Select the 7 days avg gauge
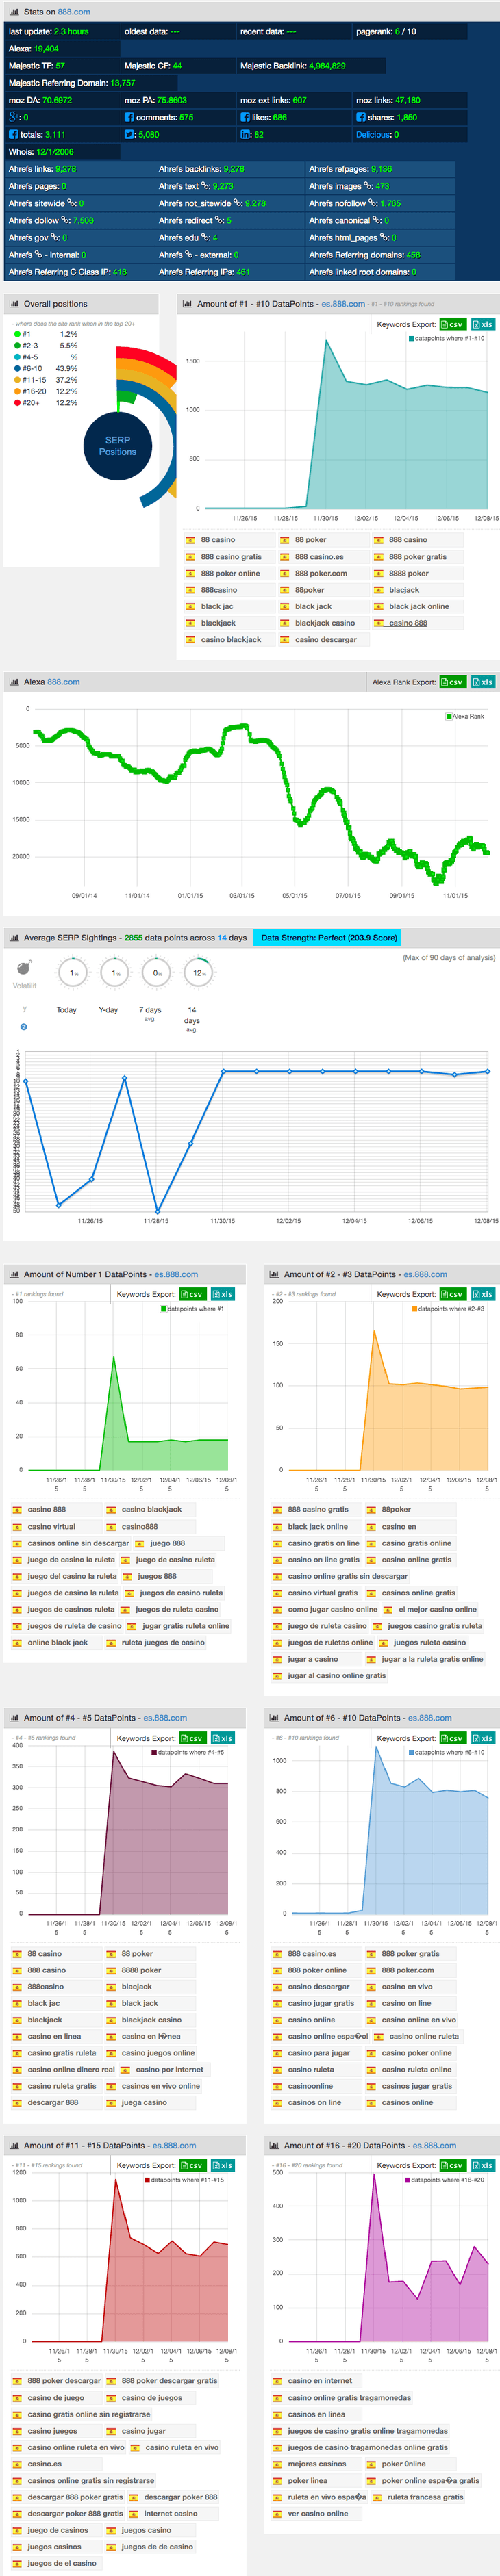The image size is (500, 2576). (x=157, y=972)
